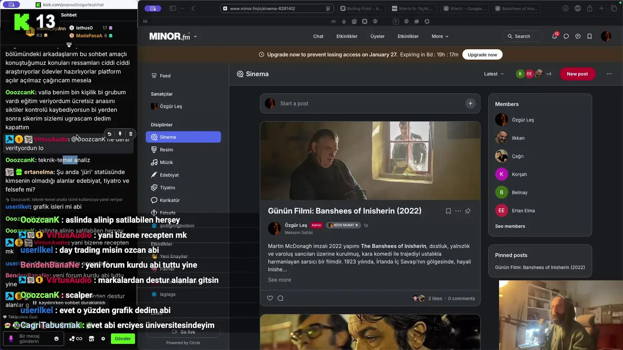Open the comment icon on Banshees post
Viewport: 623px width, 350px height.
click(280, 298)
